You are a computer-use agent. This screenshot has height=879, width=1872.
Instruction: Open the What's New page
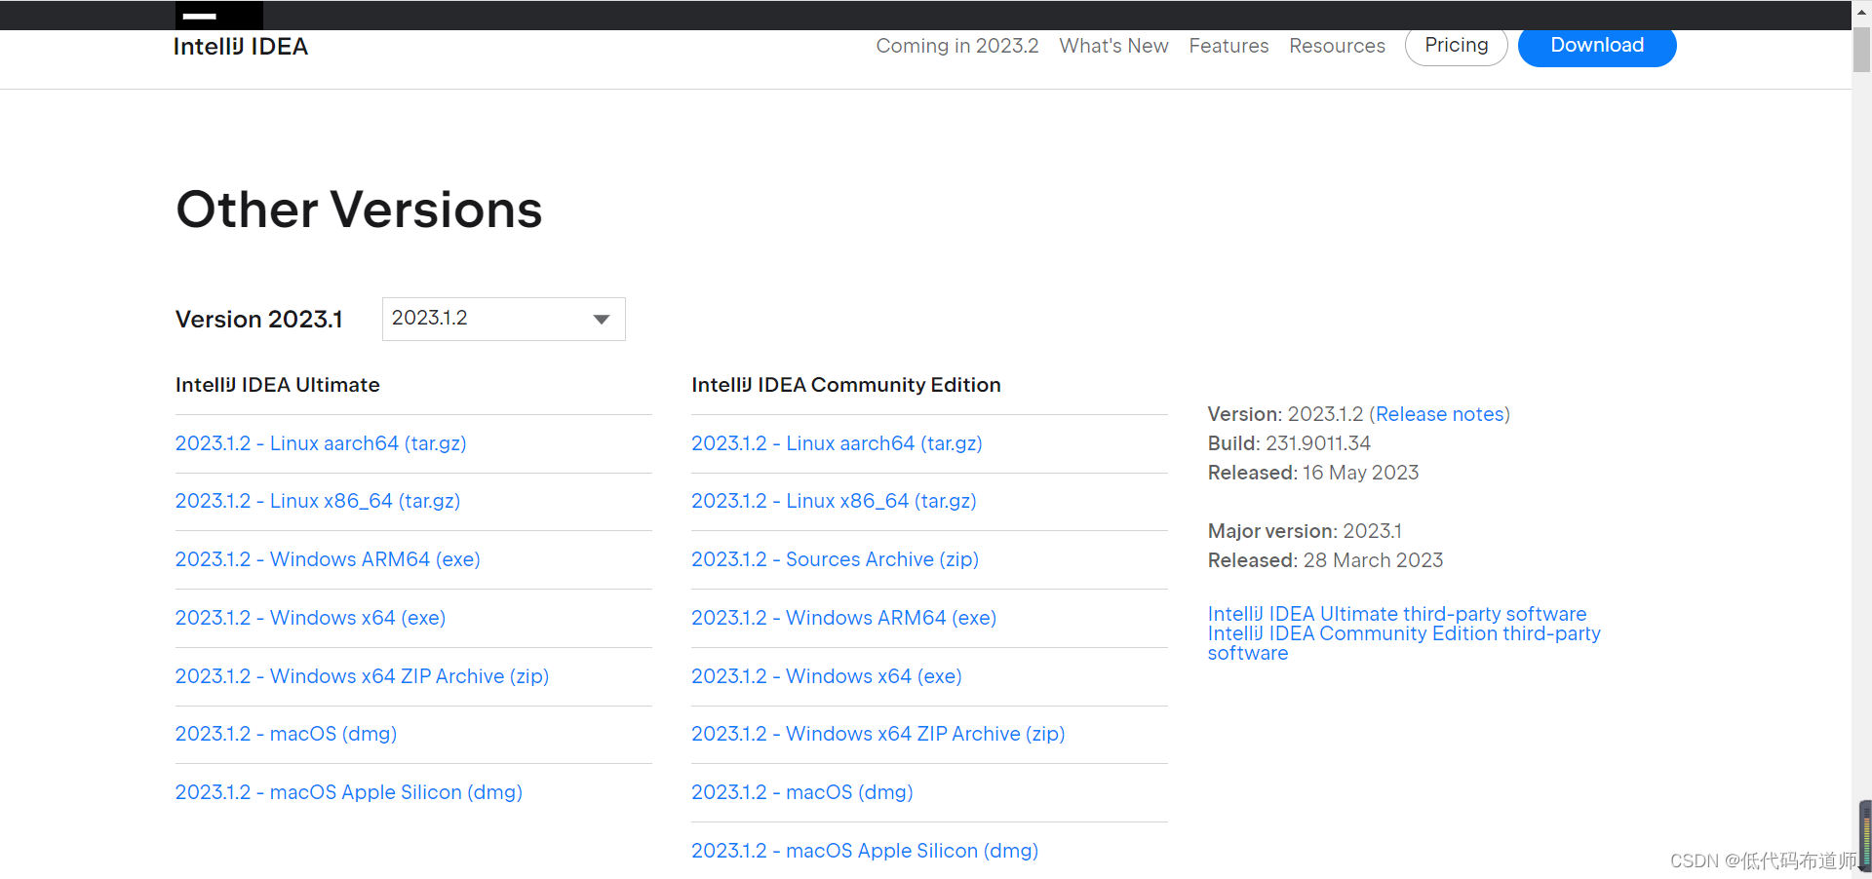1113,46
